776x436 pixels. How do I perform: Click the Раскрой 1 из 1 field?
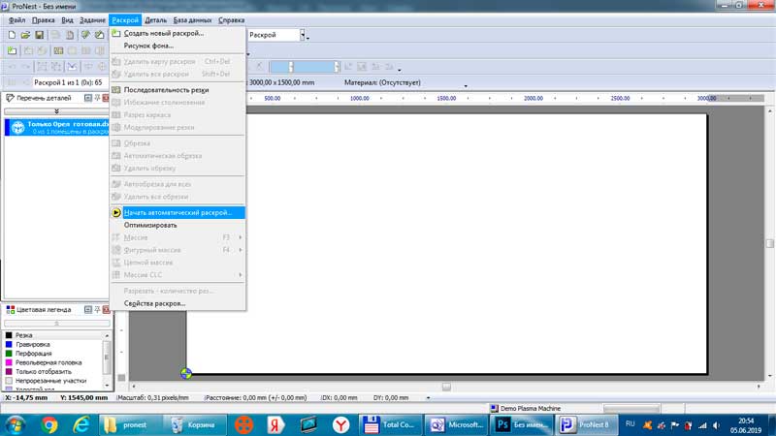(x=71, y=82)
